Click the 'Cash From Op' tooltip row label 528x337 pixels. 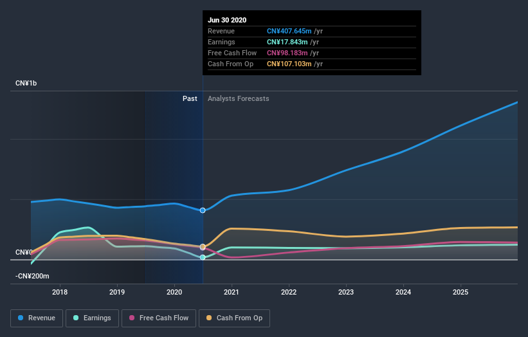(231, 64)
